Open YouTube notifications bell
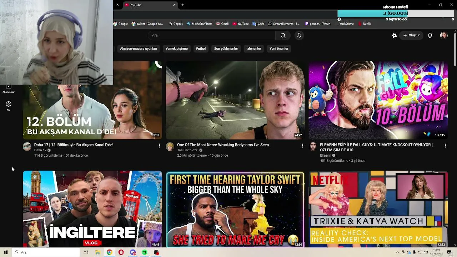Screen dimensions: 457x257 [430, 35]
